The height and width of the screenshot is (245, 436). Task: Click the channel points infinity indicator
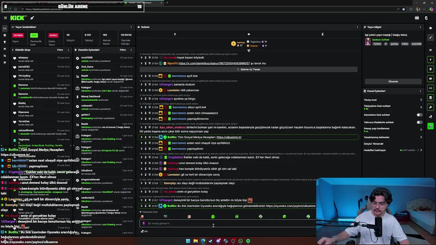tap(144, 231)
